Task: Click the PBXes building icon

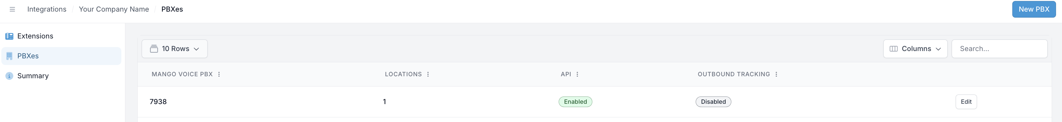Action: click(x=9, y=56)
